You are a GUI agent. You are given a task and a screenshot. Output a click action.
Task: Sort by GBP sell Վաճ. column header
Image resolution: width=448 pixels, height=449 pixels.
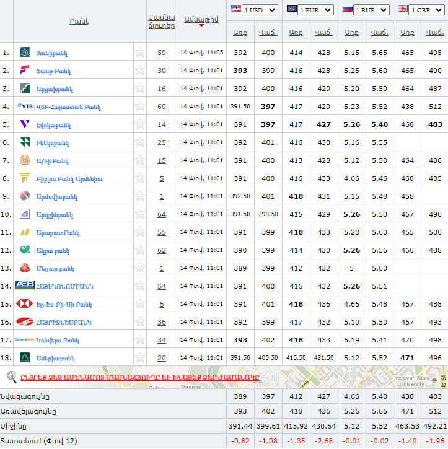click(x=435, y=32)
